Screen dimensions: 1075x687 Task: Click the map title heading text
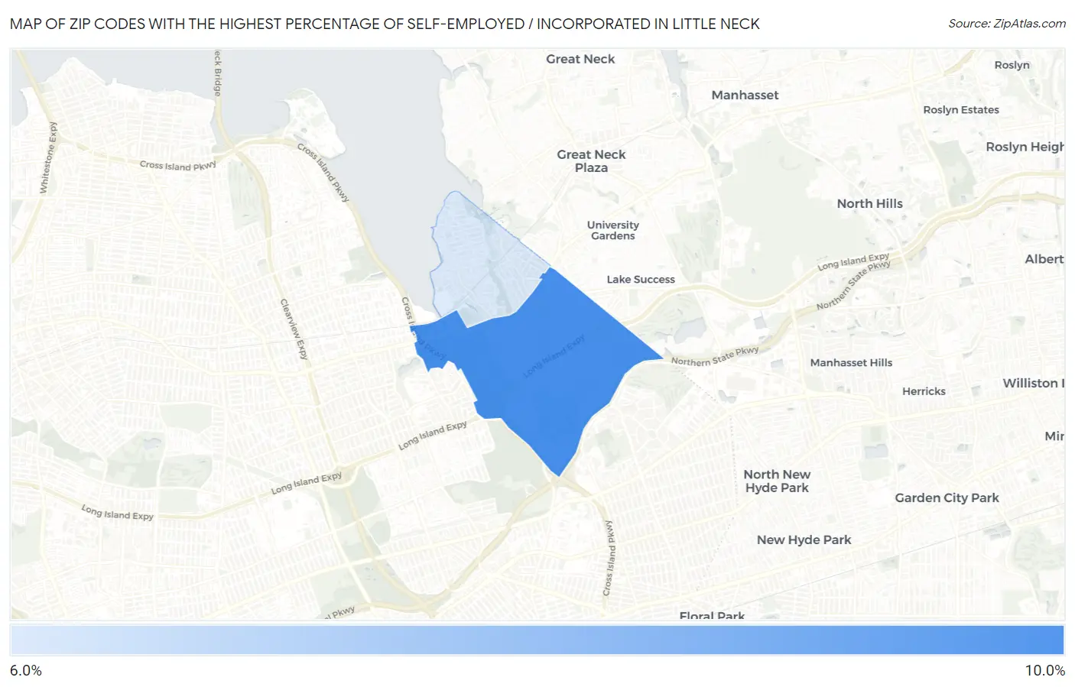[385, 24]
